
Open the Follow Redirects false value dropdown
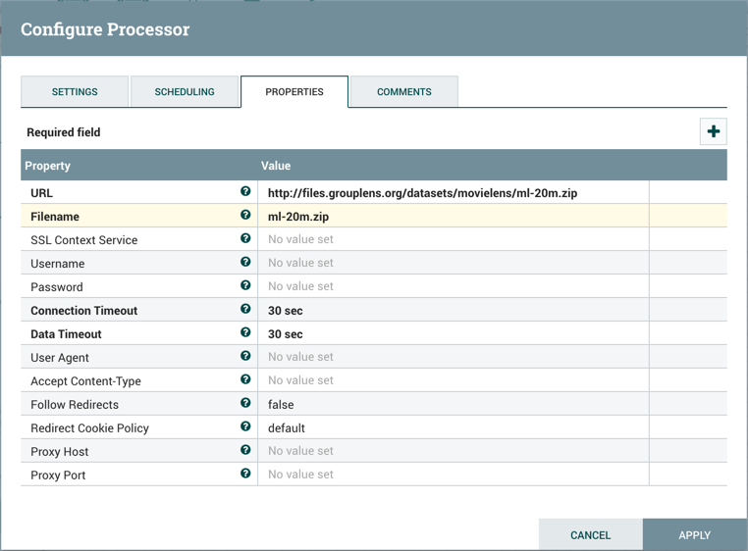pyautogui.click(x=452, y=404)
